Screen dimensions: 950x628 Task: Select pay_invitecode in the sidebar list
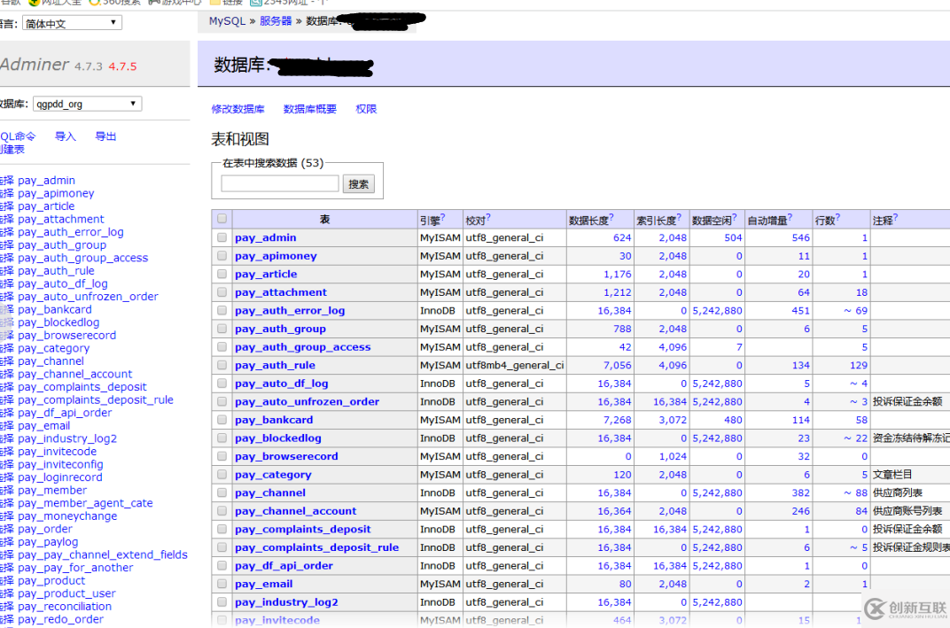point(57,451)
